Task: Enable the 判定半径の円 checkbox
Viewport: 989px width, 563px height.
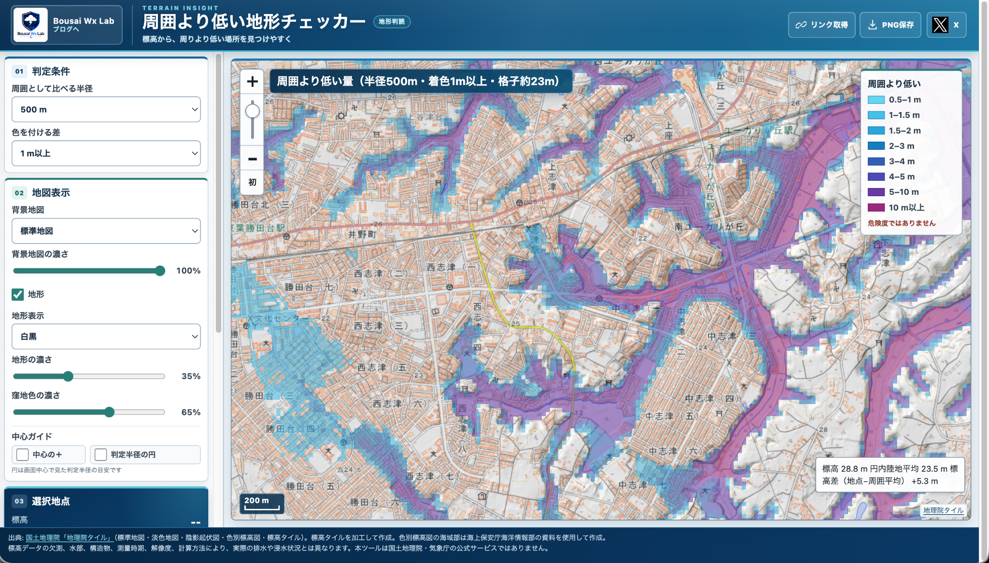Action: [x=100, y=455]
